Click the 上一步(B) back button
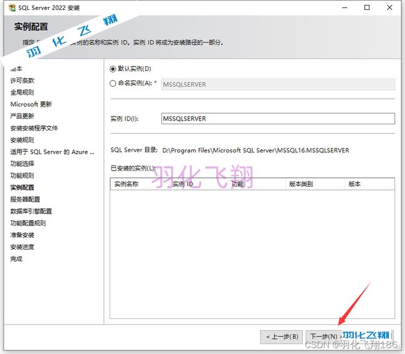Image resolution: width=405 pixels, height=354 pixels. tap(282, 337)
